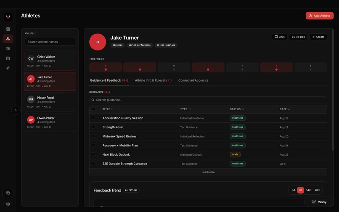Open the settings gear icon

click(x=8, y=204)
